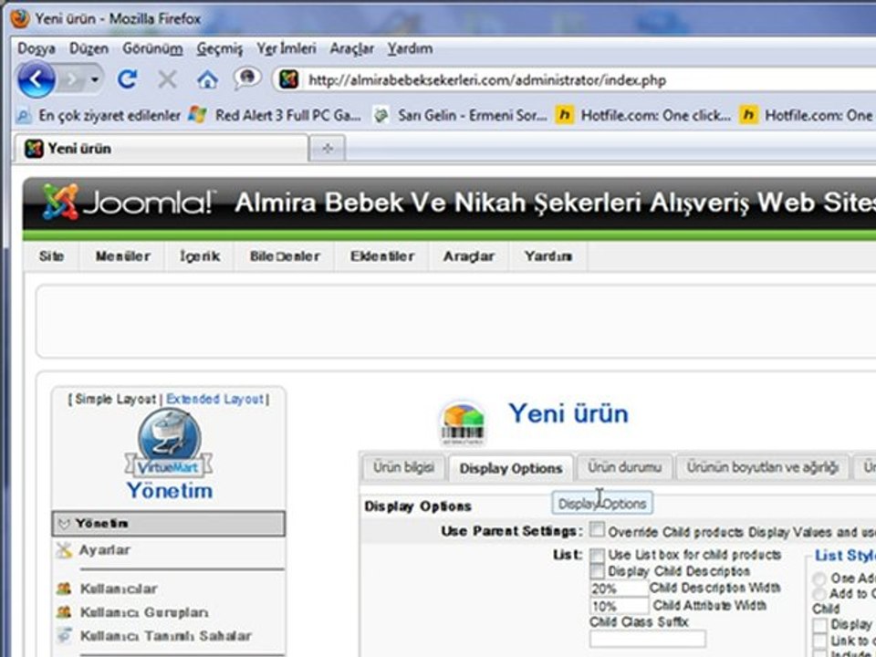Image resolution: width=876 pixels, height=657 pixels.
Task: Click Red Alert bookmark Windows flag icon
Action: [198, 115]
